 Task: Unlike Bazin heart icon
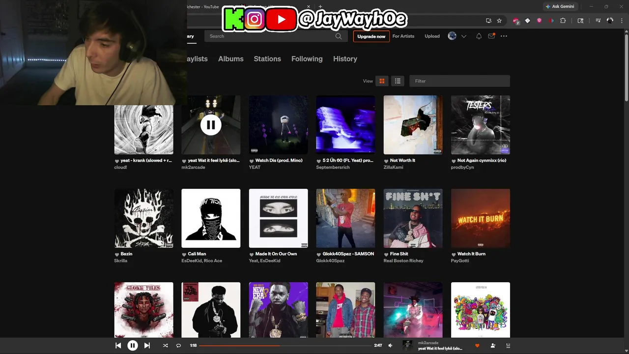point(117,254)
